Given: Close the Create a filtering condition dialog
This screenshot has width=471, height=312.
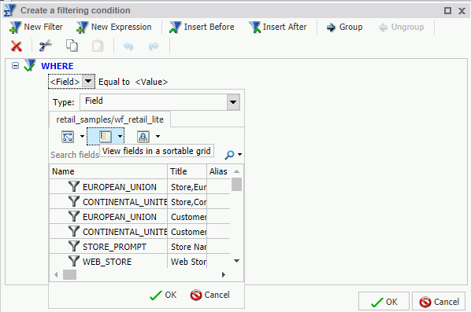Looking at the screenshot, I should [462, 11].
